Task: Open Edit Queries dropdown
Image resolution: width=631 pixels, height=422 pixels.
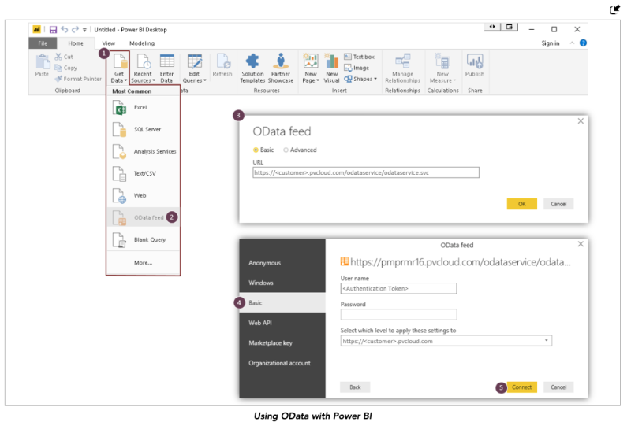Action: (x=194, y=68)
